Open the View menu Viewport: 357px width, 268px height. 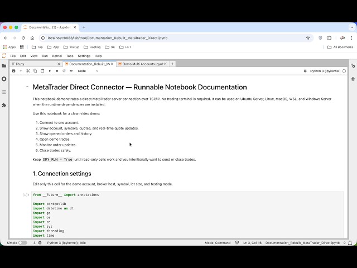coord(33,56)
